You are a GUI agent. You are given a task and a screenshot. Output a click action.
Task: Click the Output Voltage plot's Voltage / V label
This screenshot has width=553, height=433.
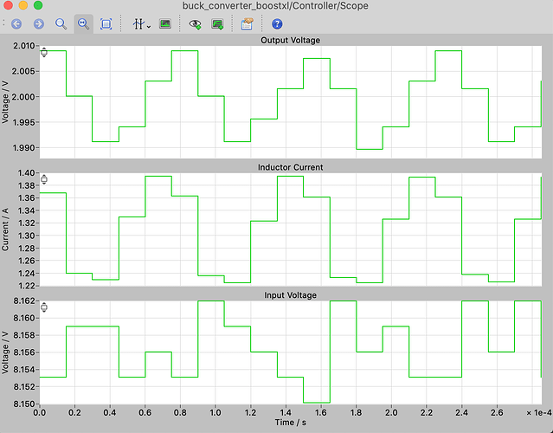[5, 102]
